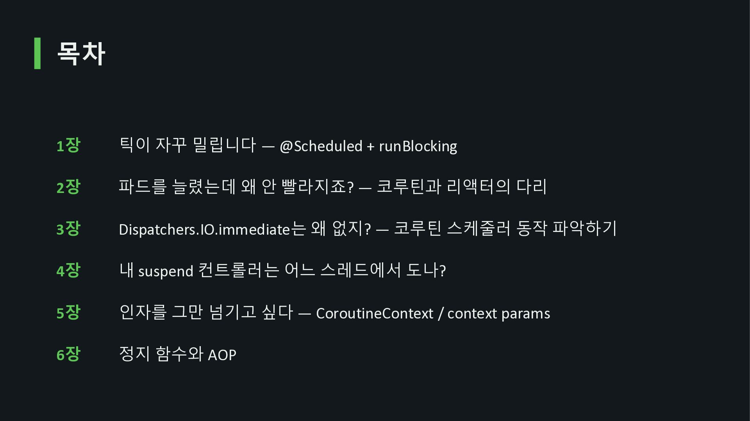750x421 pixels.
Task: Select the 2장 chapter label
Action: 68,187
